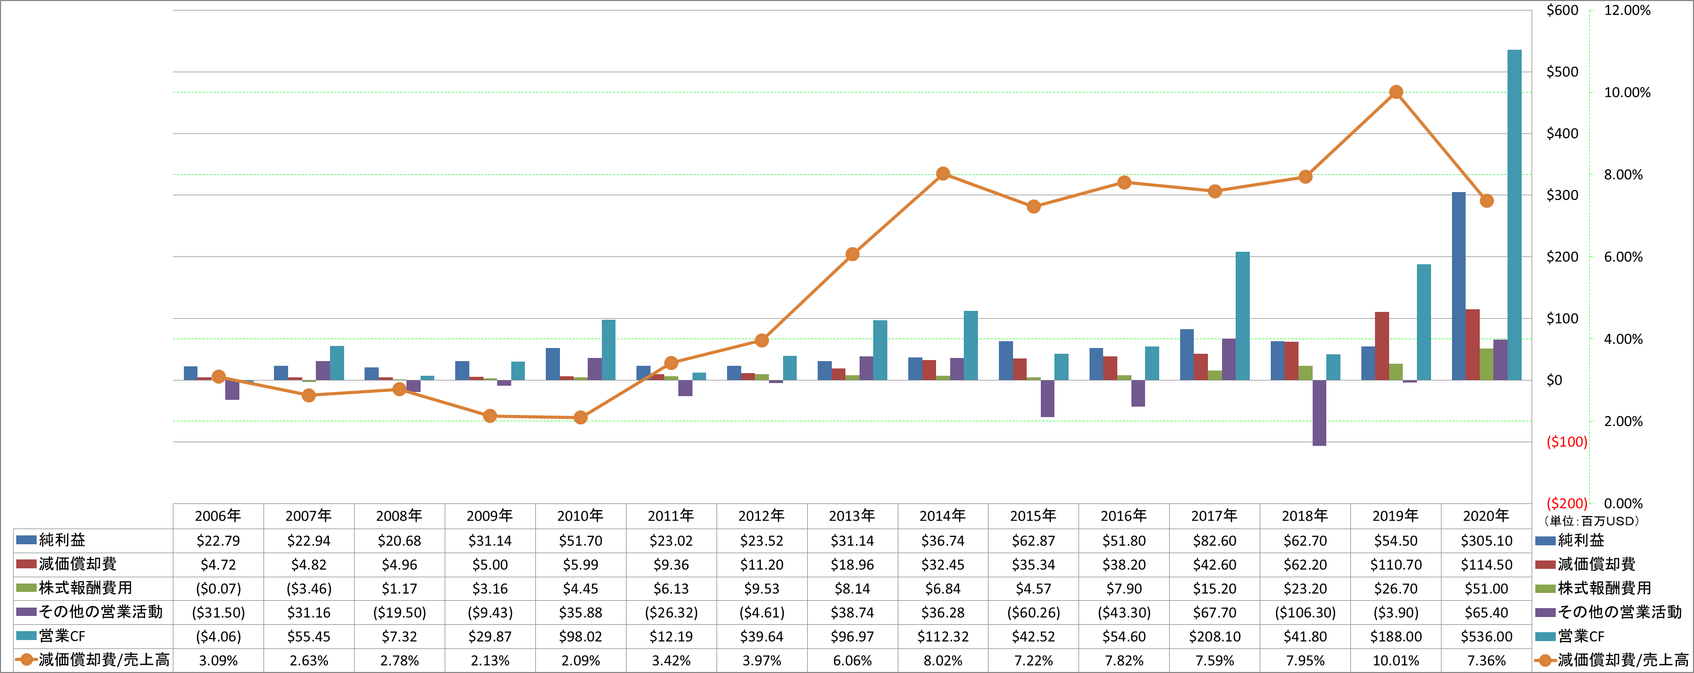This screenshot has height=673, width=1694.
Task: Select その他の営業活動 row header in the table
Action: click(101, 612)
